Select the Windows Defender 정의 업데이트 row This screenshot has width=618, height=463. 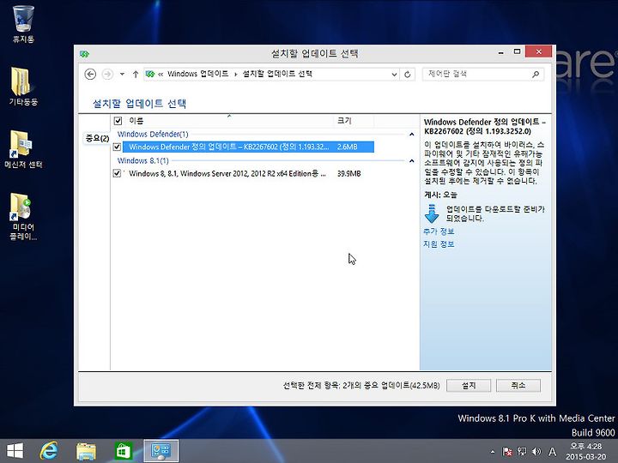248,147
